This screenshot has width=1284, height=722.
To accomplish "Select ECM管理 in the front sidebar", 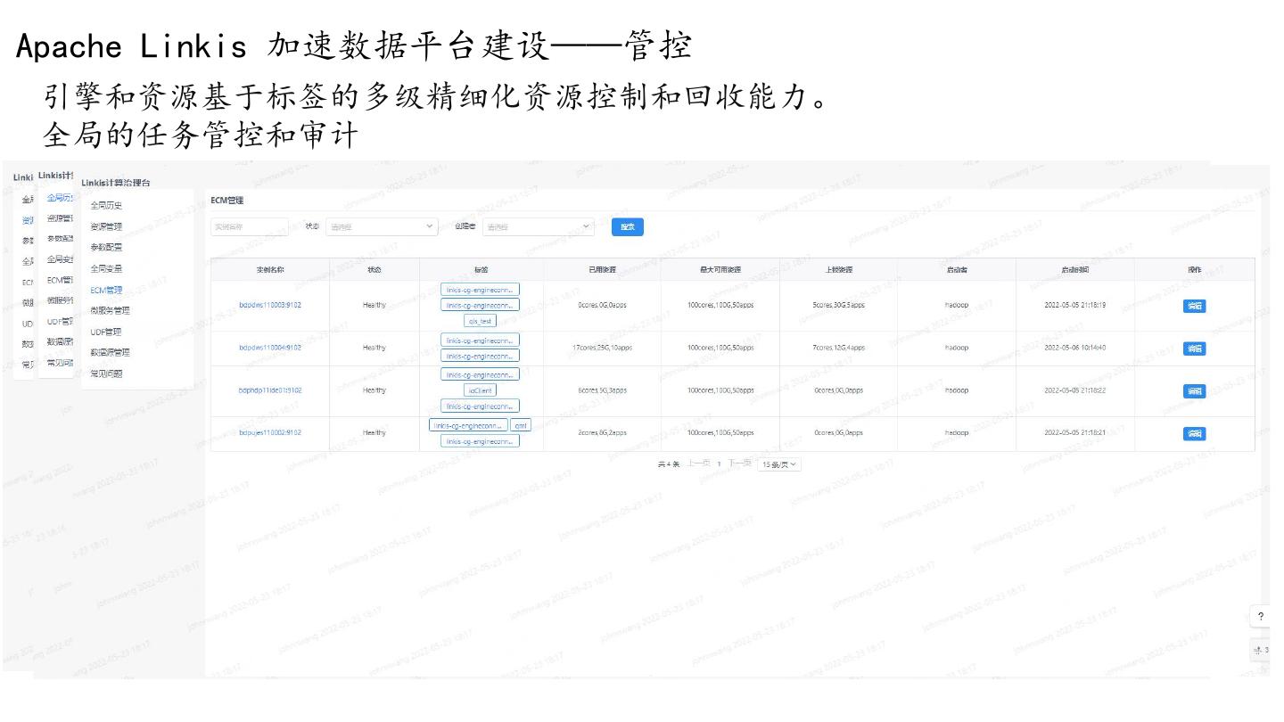I will (x=106, y=290).
